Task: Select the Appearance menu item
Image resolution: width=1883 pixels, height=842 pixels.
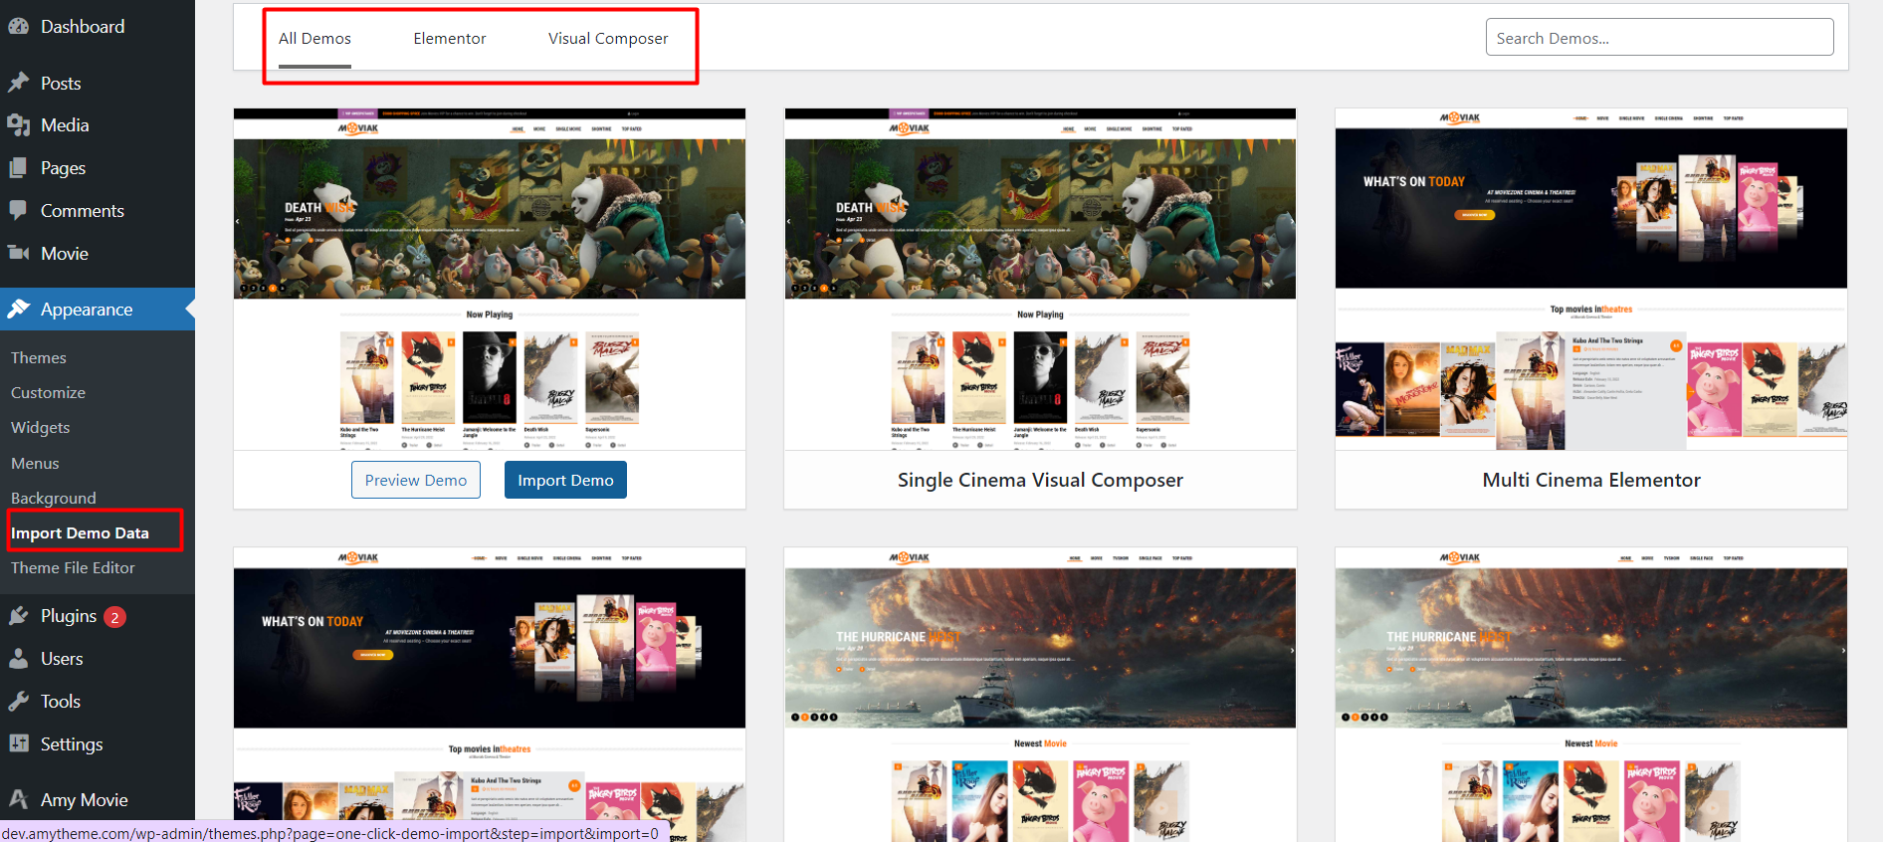Action: pos(98,310)
